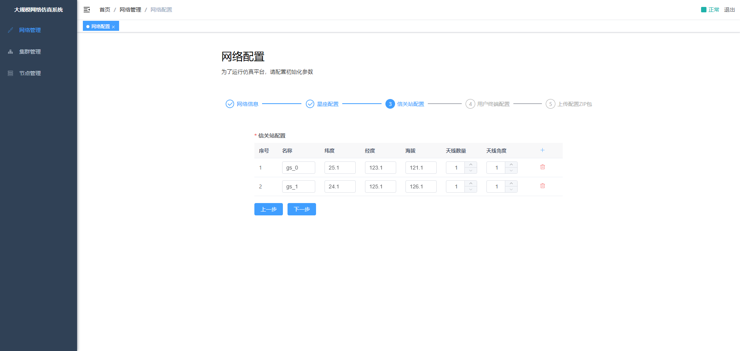Delete the gs_0 gateway station row
The image size is (740, 351).
pyautogui.click(x=542, y=167)
